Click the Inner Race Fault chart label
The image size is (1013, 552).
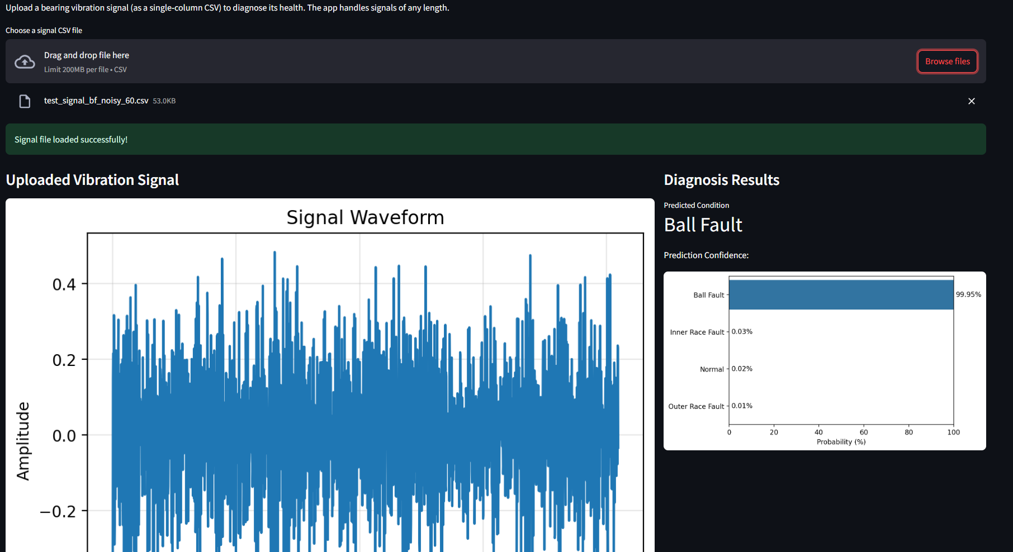point(697,332)
